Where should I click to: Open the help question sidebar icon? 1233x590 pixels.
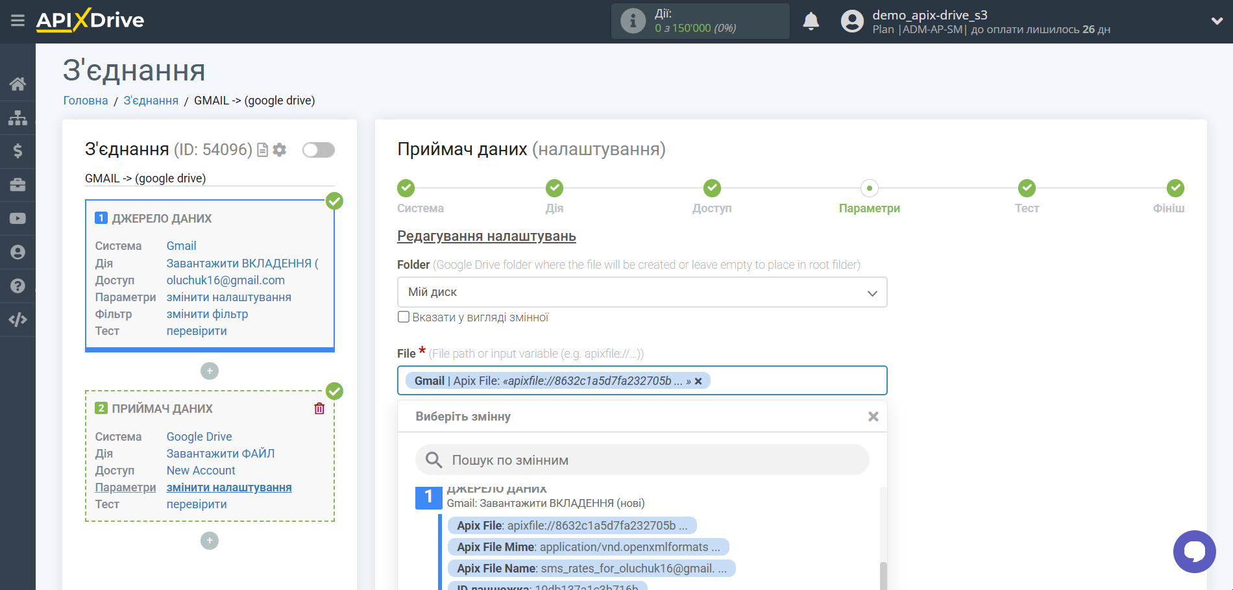click(x=18, y=286)
